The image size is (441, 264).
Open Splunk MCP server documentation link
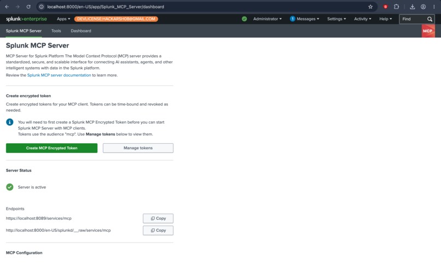coord(59,75)
